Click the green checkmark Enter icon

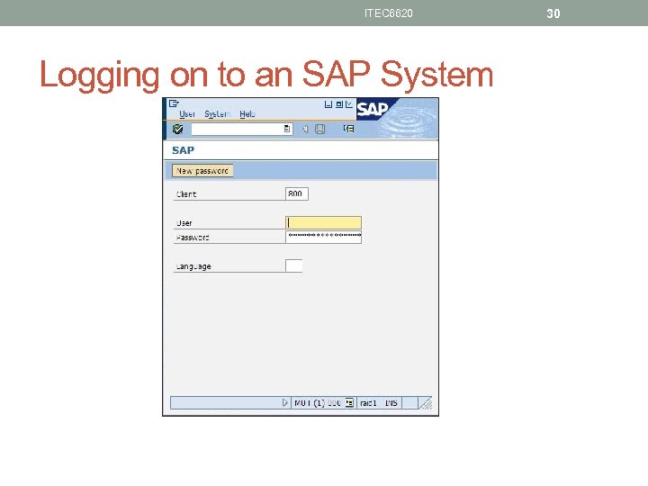(x=177, y=129)
